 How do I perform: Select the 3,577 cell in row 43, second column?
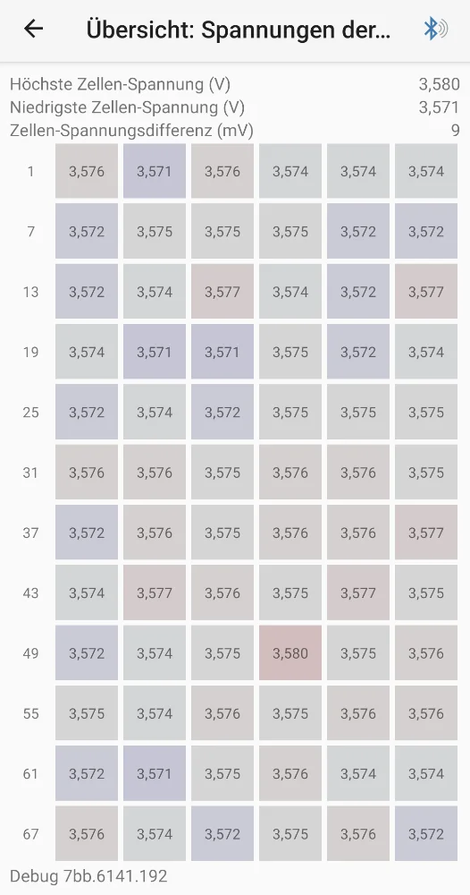pyautogui.click(x=155, y=593)
